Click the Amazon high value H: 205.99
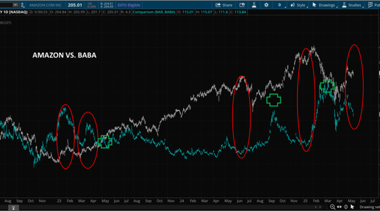This screenshot has width=380, height=211. pyautogui.click(x=76, y=12)
